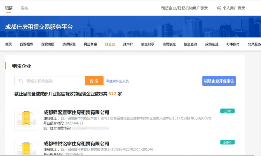This screenshot has width=261, height=156.
Task: Switch to the 租房 tab
Action: click(x=9, y=8)
